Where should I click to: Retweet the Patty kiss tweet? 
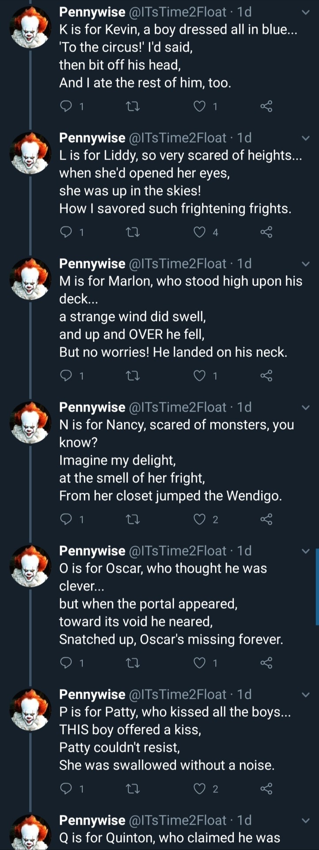click(x=133, y=788)
